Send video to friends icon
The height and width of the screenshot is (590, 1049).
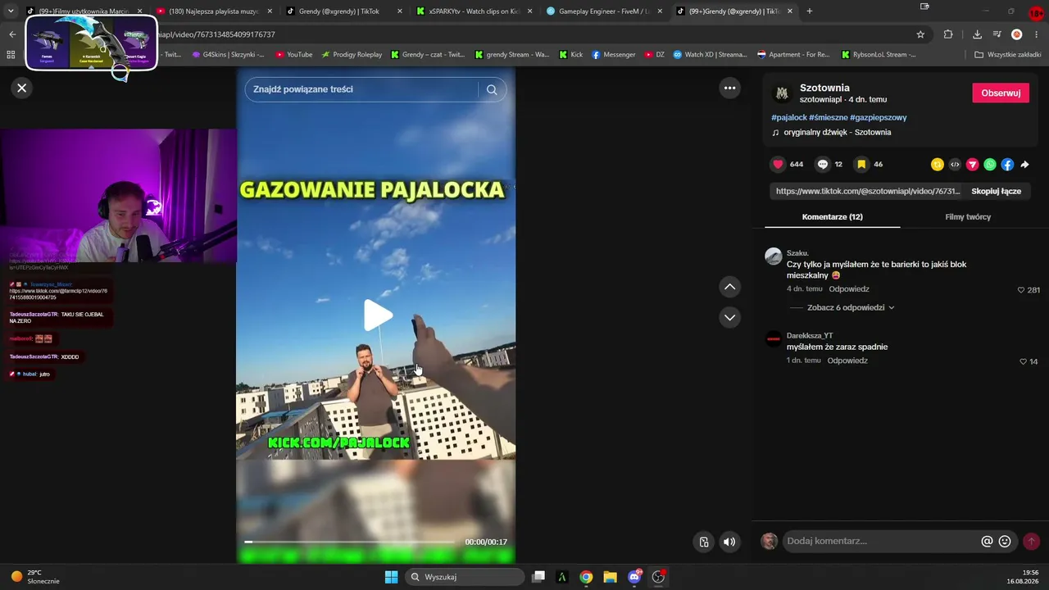pyautogui.click(x=973, y=164)
